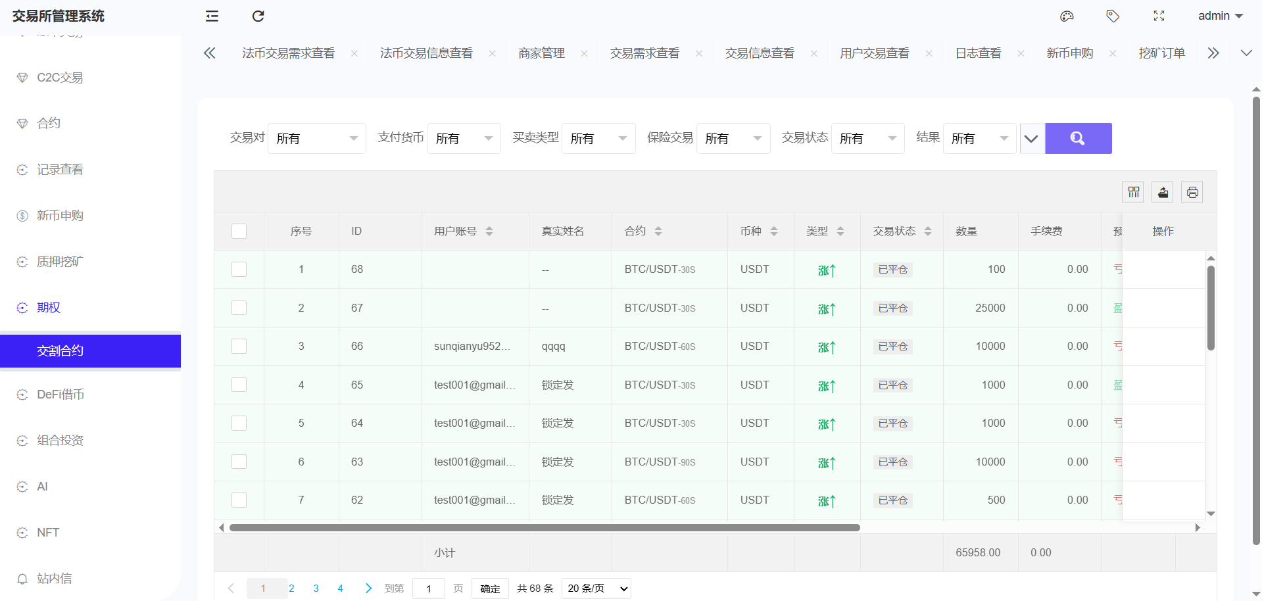Go to page 3 in pagination

coord(316,589)
